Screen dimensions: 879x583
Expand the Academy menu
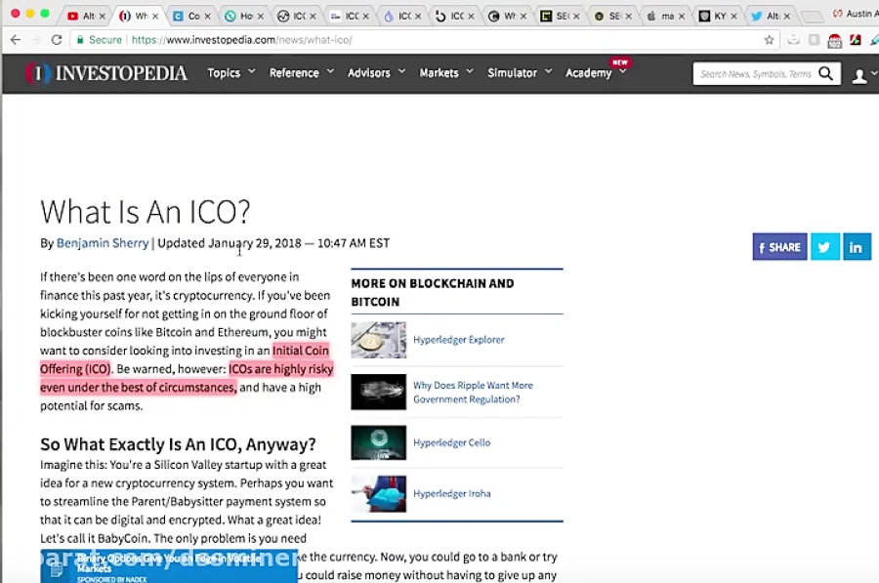click(x=596, y=73)
